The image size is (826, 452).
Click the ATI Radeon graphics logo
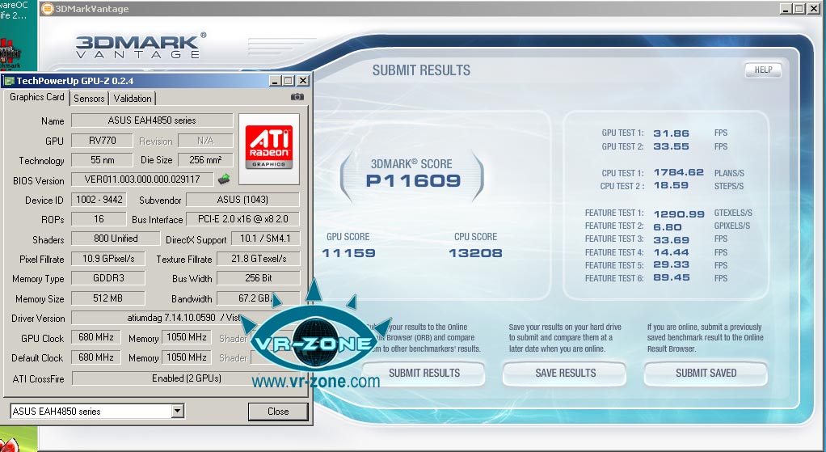(268, 149)
